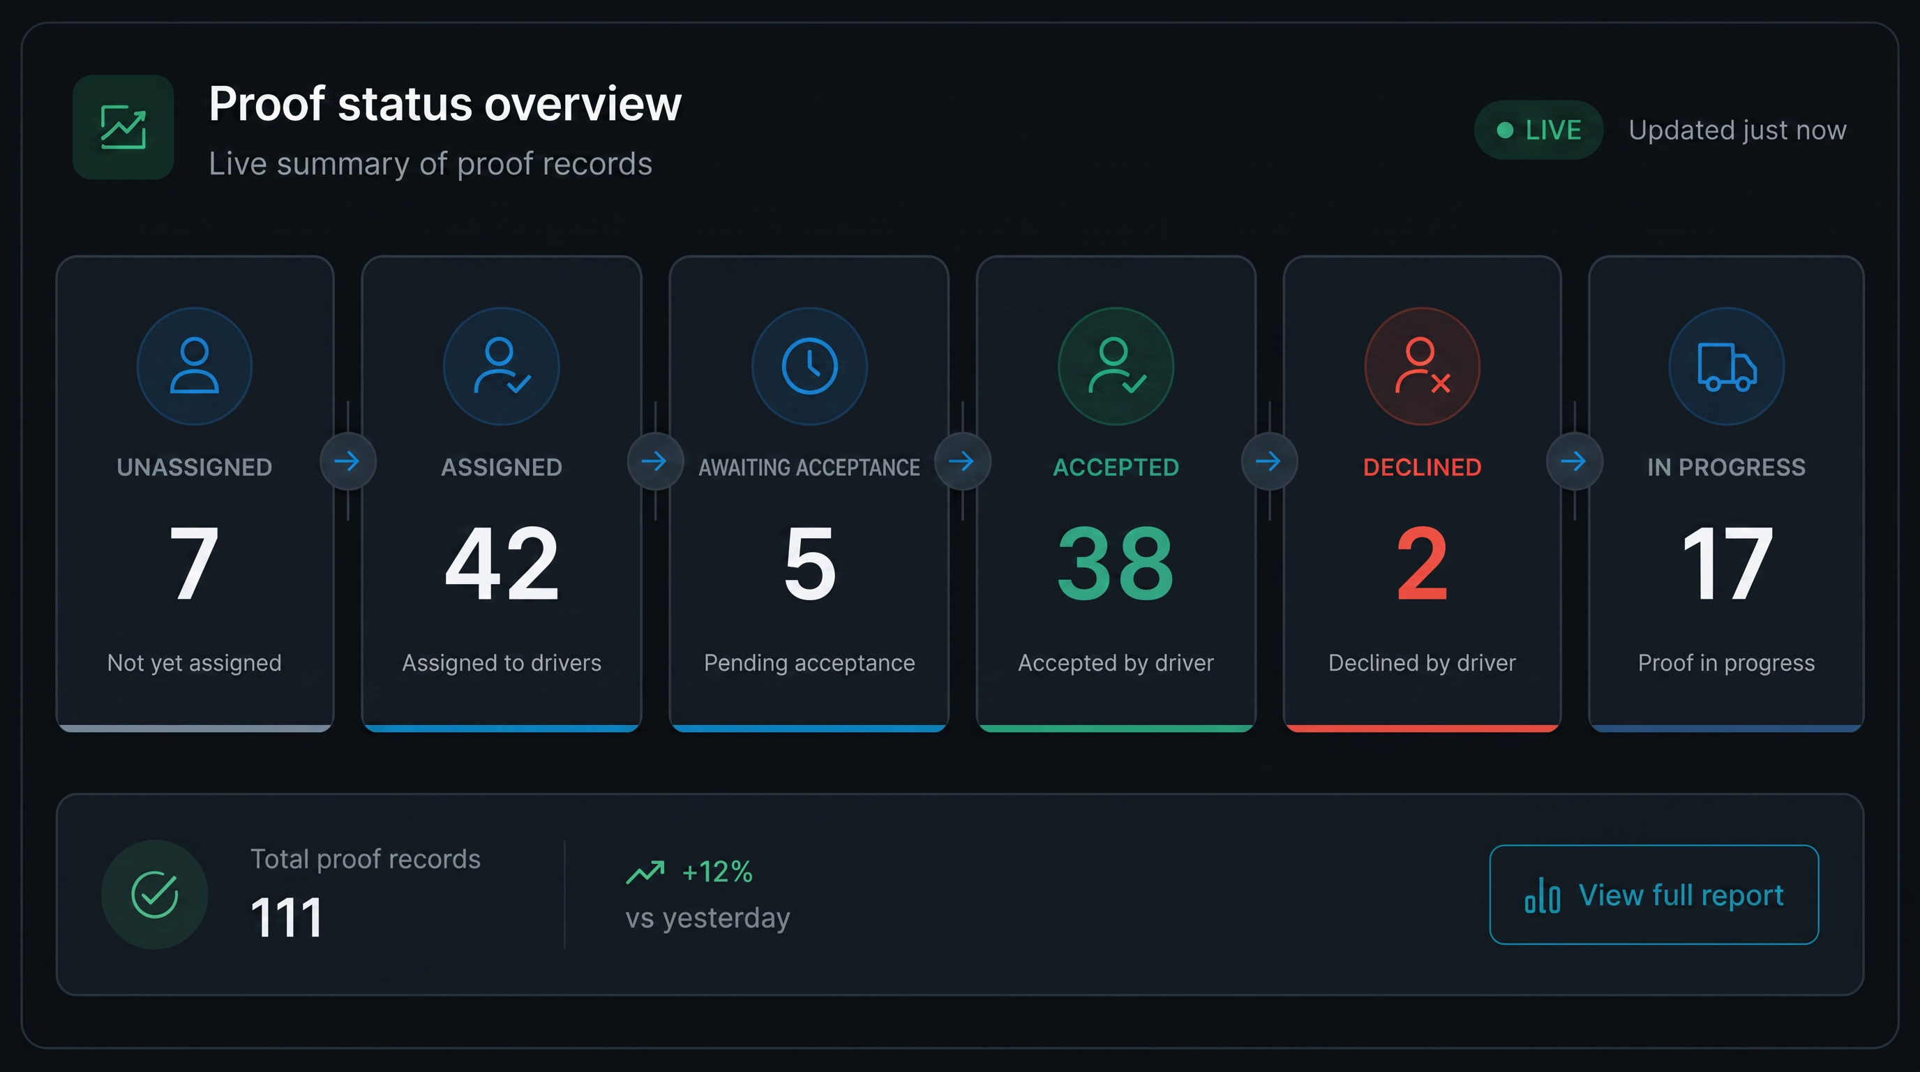Select the red Declined user-x icon
1920x1072 pixels.
[1422, 366]
